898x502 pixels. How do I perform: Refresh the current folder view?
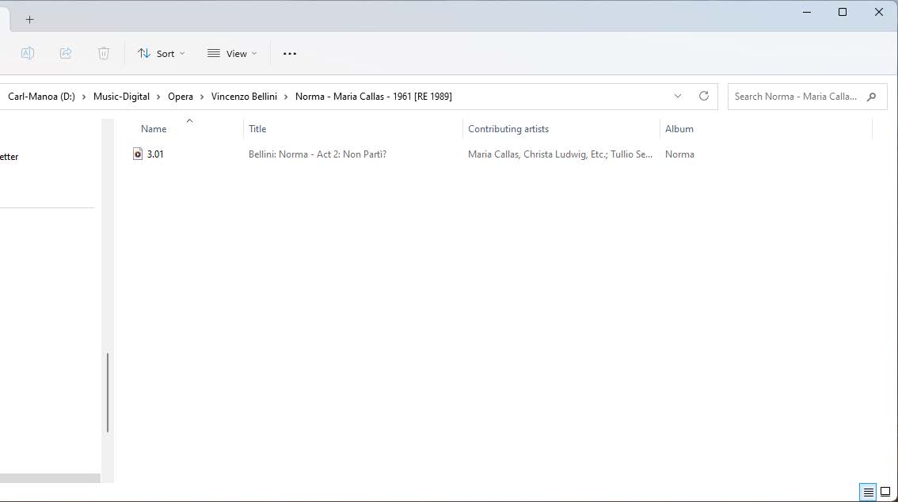click(x=703, y=96)
